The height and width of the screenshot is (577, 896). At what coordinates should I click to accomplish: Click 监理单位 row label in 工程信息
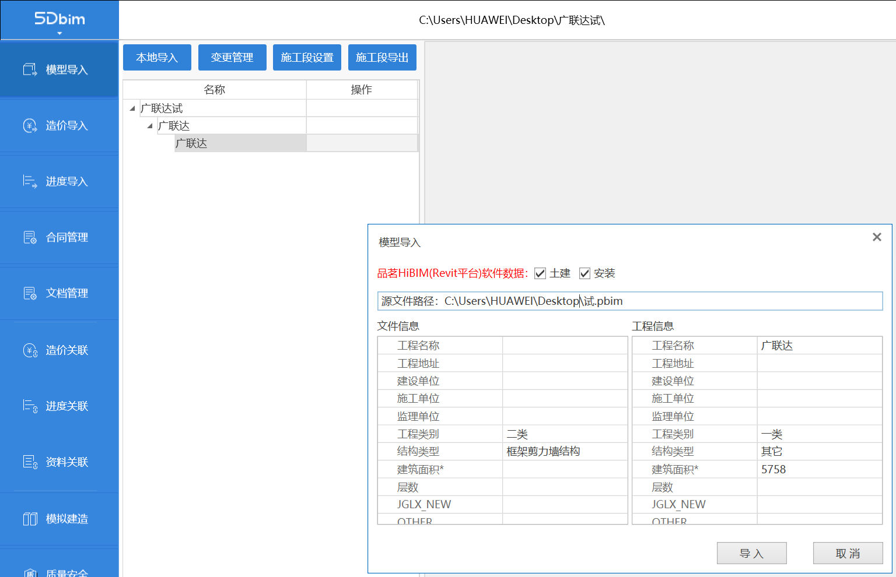point(673,417)
